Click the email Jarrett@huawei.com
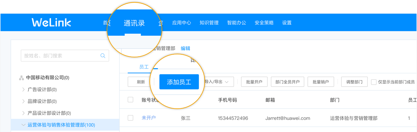The width and height of the screenshot is (417, 132). point(288,118)
